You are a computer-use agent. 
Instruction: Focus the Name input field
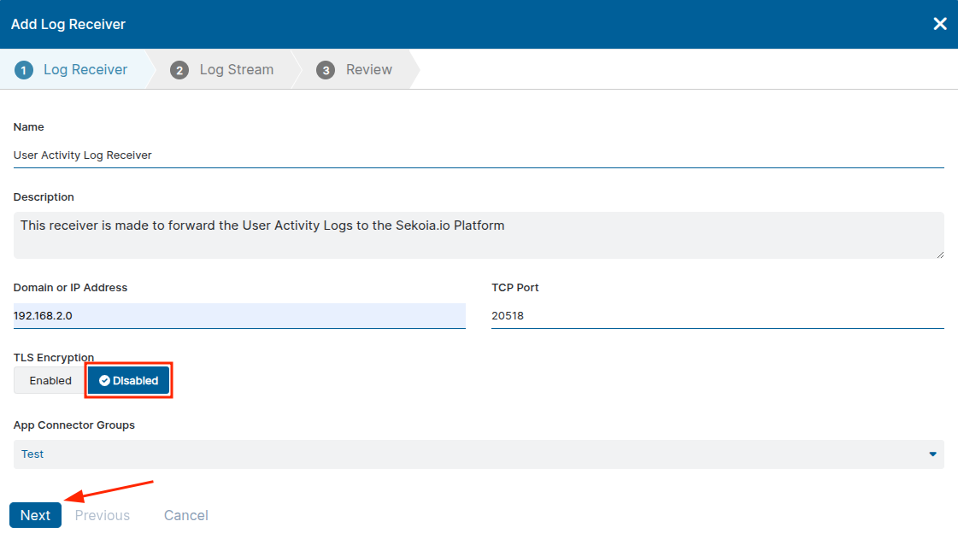pyautogui.click(x=479, y=155)
